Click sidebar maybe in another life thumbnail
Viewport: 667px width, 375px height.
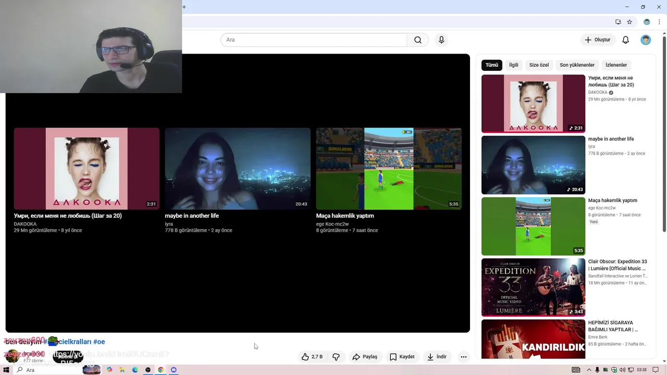(x=533, y=165)
